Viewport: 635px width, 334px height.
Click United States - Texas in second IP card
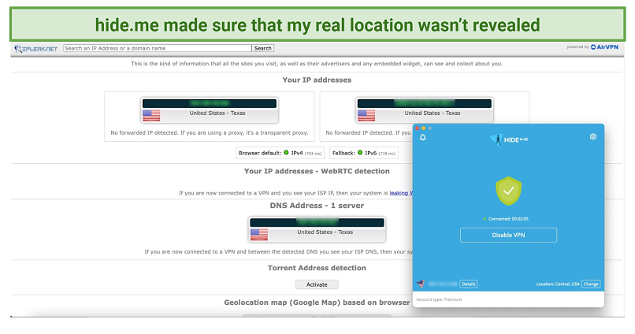(x=432, y=113)
